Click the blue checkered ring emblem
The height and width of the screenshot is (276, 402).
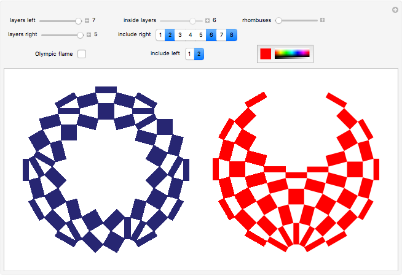(x=106, y=169)
